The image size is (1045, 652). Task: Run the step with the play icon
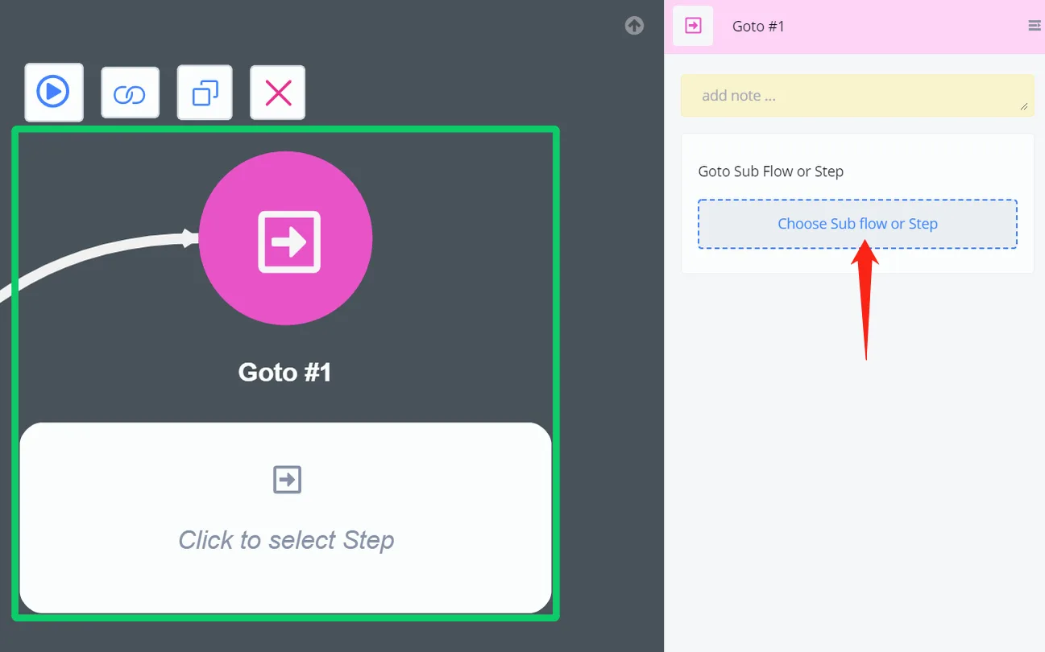pos(54,93)
